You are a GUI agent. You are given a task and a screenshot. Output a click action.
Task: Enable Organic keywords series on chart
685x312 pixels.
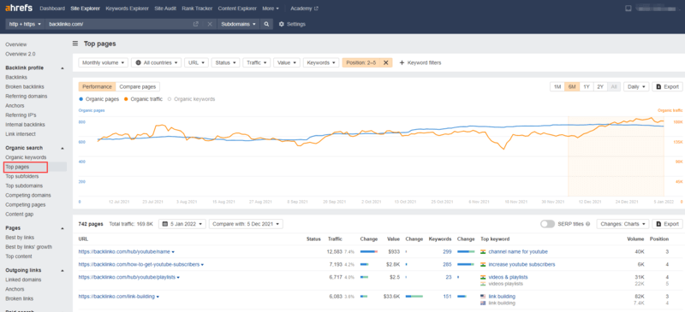click(x=191, y=99)
